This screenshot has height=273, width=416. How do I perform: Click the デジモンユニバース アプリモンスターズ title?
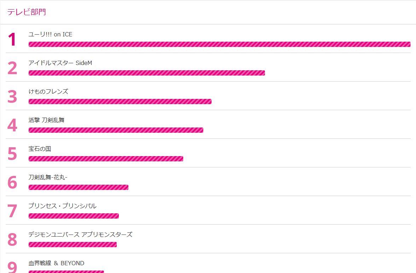point(80,235)
